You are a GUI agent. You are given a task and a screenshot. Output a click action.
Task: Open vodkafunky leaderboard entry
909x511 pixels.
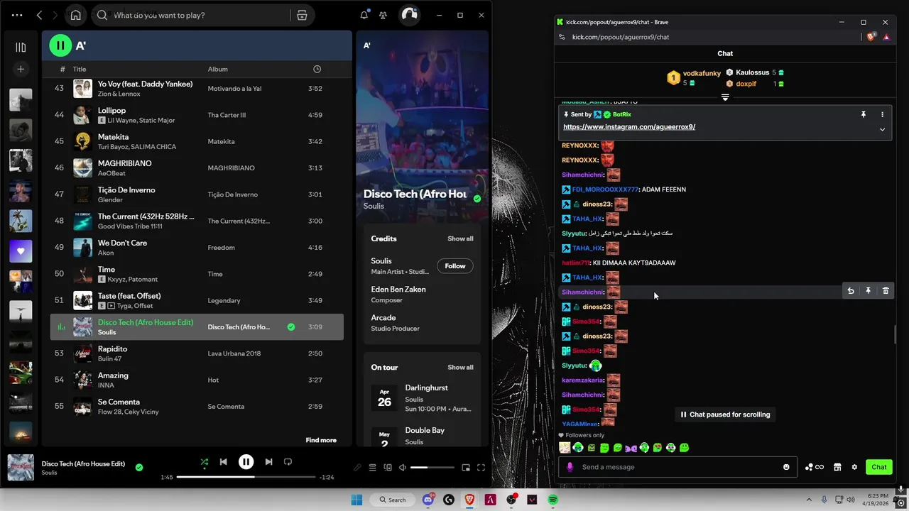pyautogui.click(x=694, y=78)
